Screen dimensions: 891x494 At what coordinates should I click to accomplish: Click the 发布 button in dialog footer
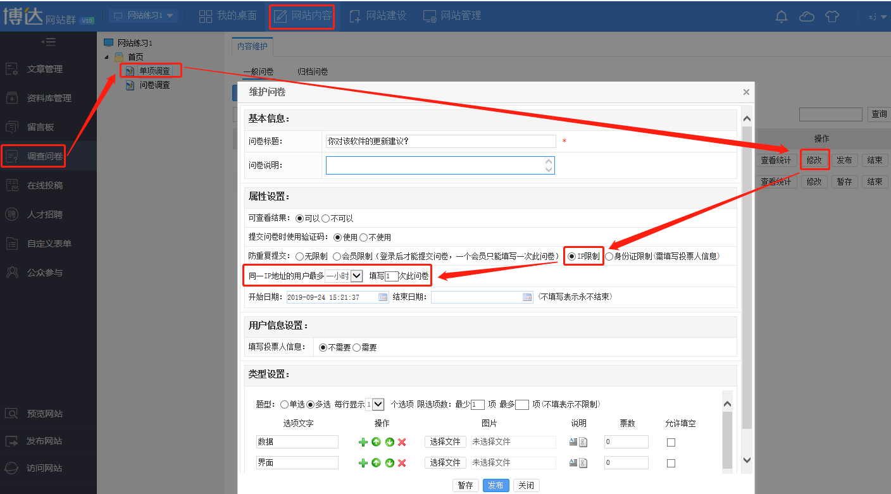click(495, 485)
